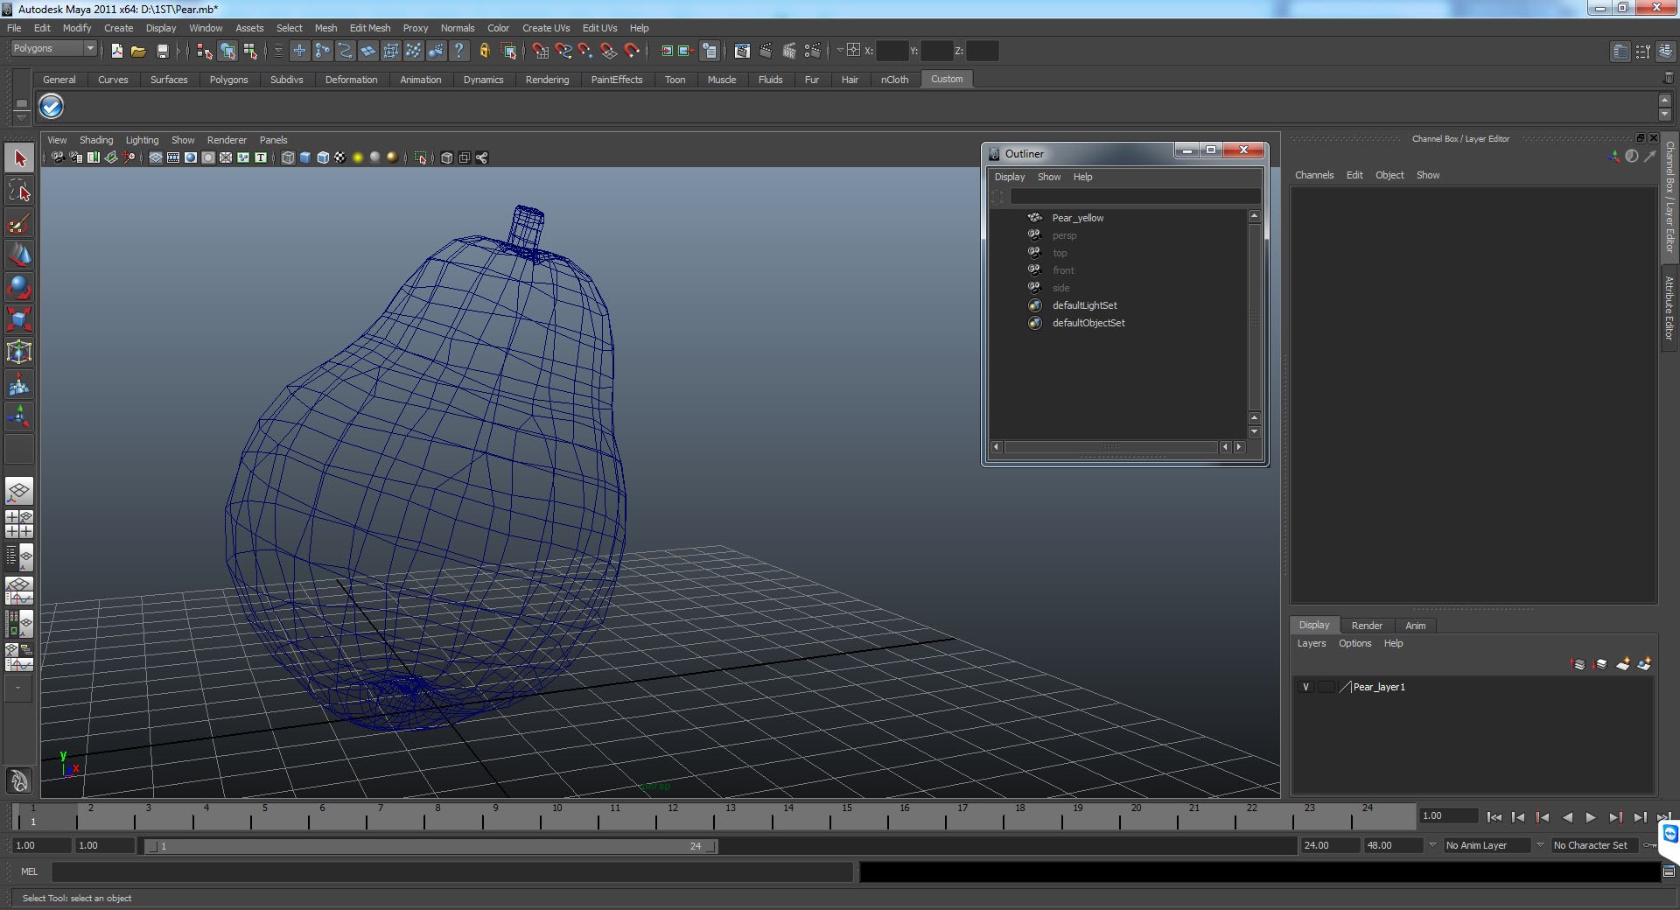Pick the Scale tool cube icon
Image resolution: width=1680 pixels, height=910 pixels.
click(x=19, y=319)
